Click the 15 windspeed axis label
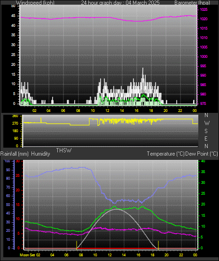 click(x=13, y=74)
